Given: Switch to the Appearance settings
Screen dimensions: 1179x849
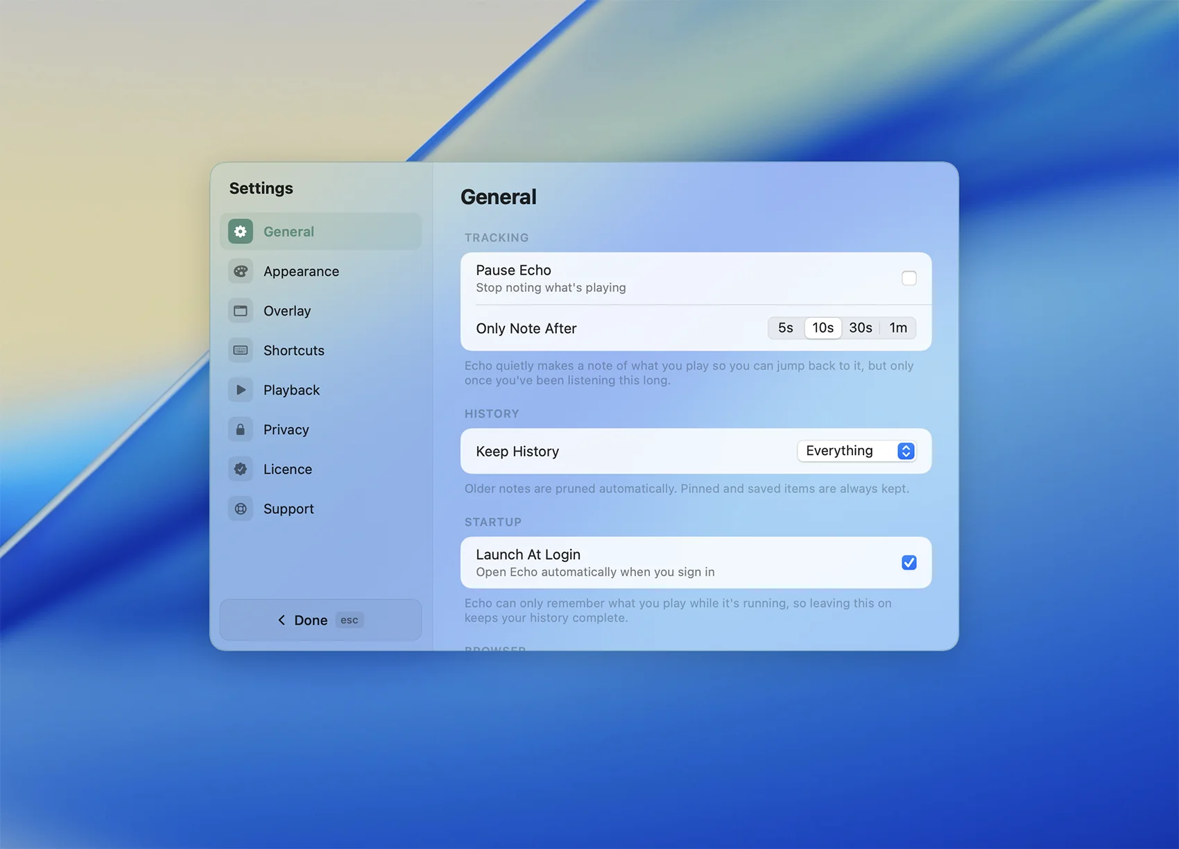Looking at the screenshot, I should [320, 271].
